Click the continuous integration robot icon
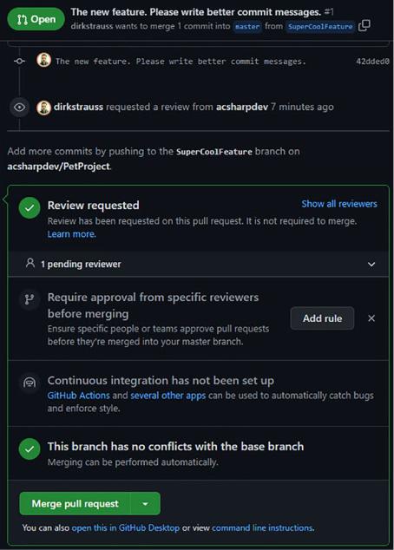Screen dimensions: 394x550 coord(30,382)
